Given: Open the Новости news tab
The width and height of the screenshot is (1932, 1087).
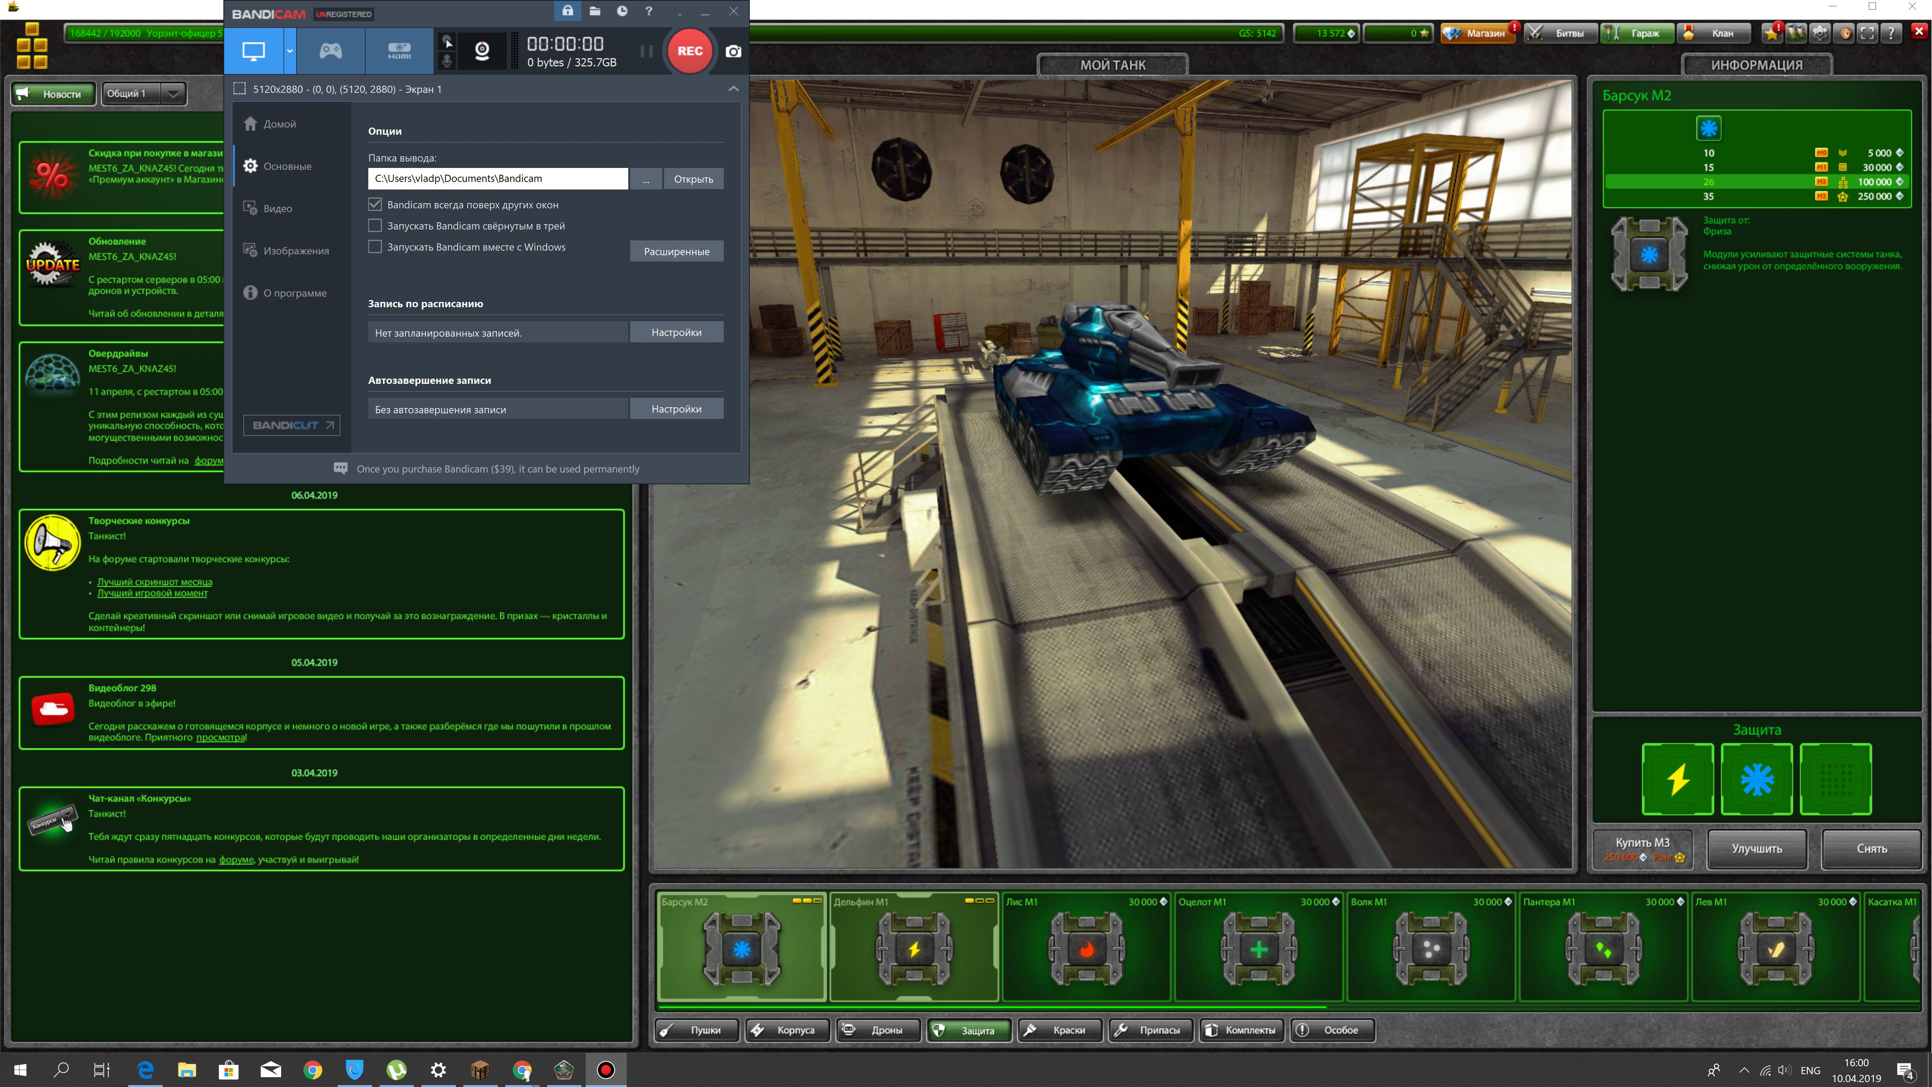Looking at the screenshot, I should (53, 94).
